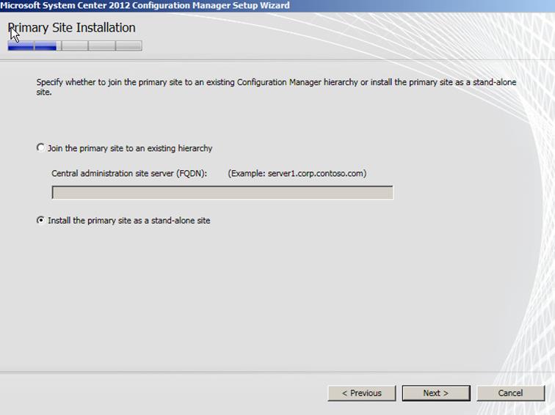Image resolution: width=555 pixels, height=415 pixels.
Task: Click the Configuration Manager Setup Wizard title bar
Action: [x=277, y=6]
